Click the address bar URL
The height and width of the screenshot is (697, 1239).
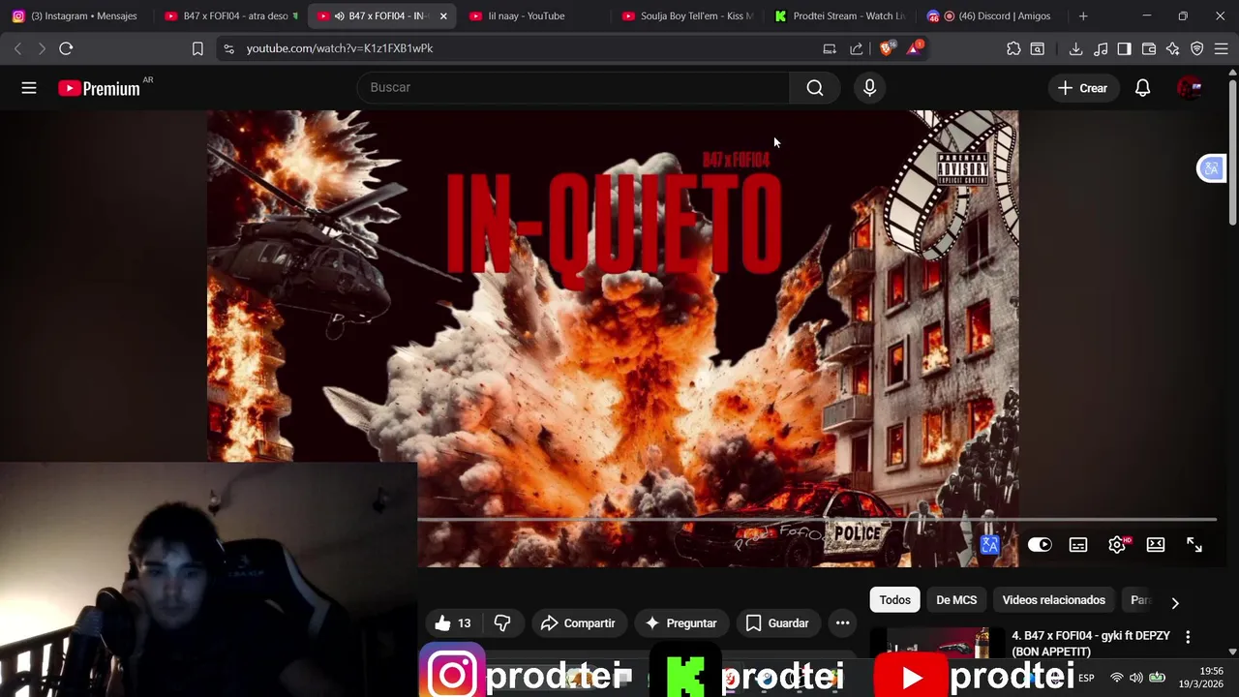[340, 48]
